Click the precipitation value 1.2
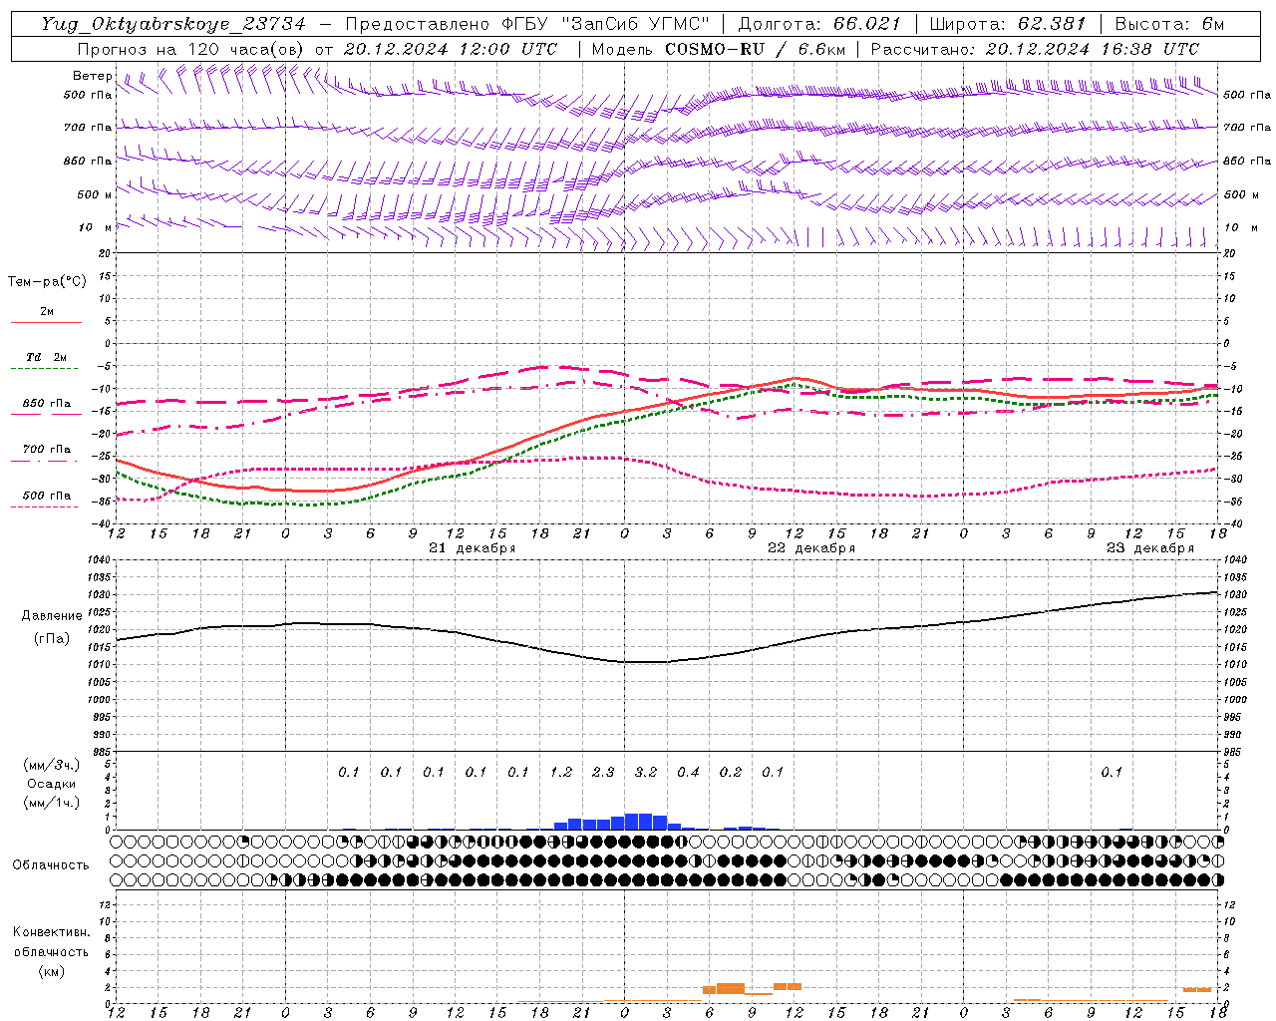1276x1021 pixels. [561, 772]
